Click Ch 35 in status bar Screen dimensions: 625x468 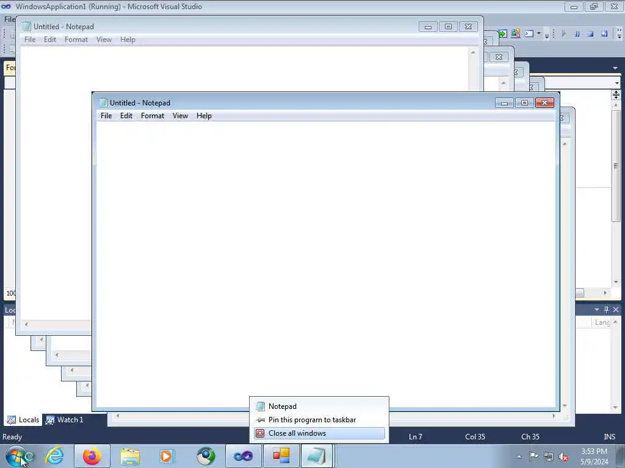click(x=530, y=436)
